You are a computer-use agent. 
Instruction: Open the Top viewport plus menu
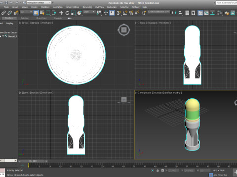pyautogui.click(x=21, y=23)
